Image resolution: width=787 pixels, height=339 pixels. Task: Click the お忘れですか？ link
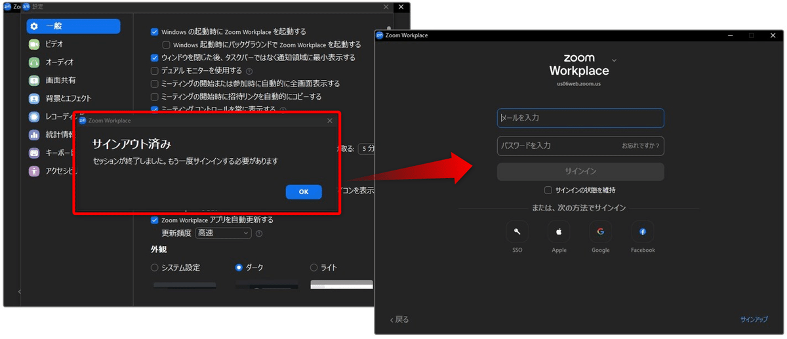tap(641, 146)
